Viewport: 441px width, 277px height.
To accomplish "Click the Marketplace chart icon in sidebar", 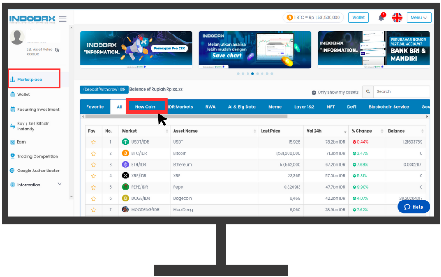I will click(x=12, y=80).
